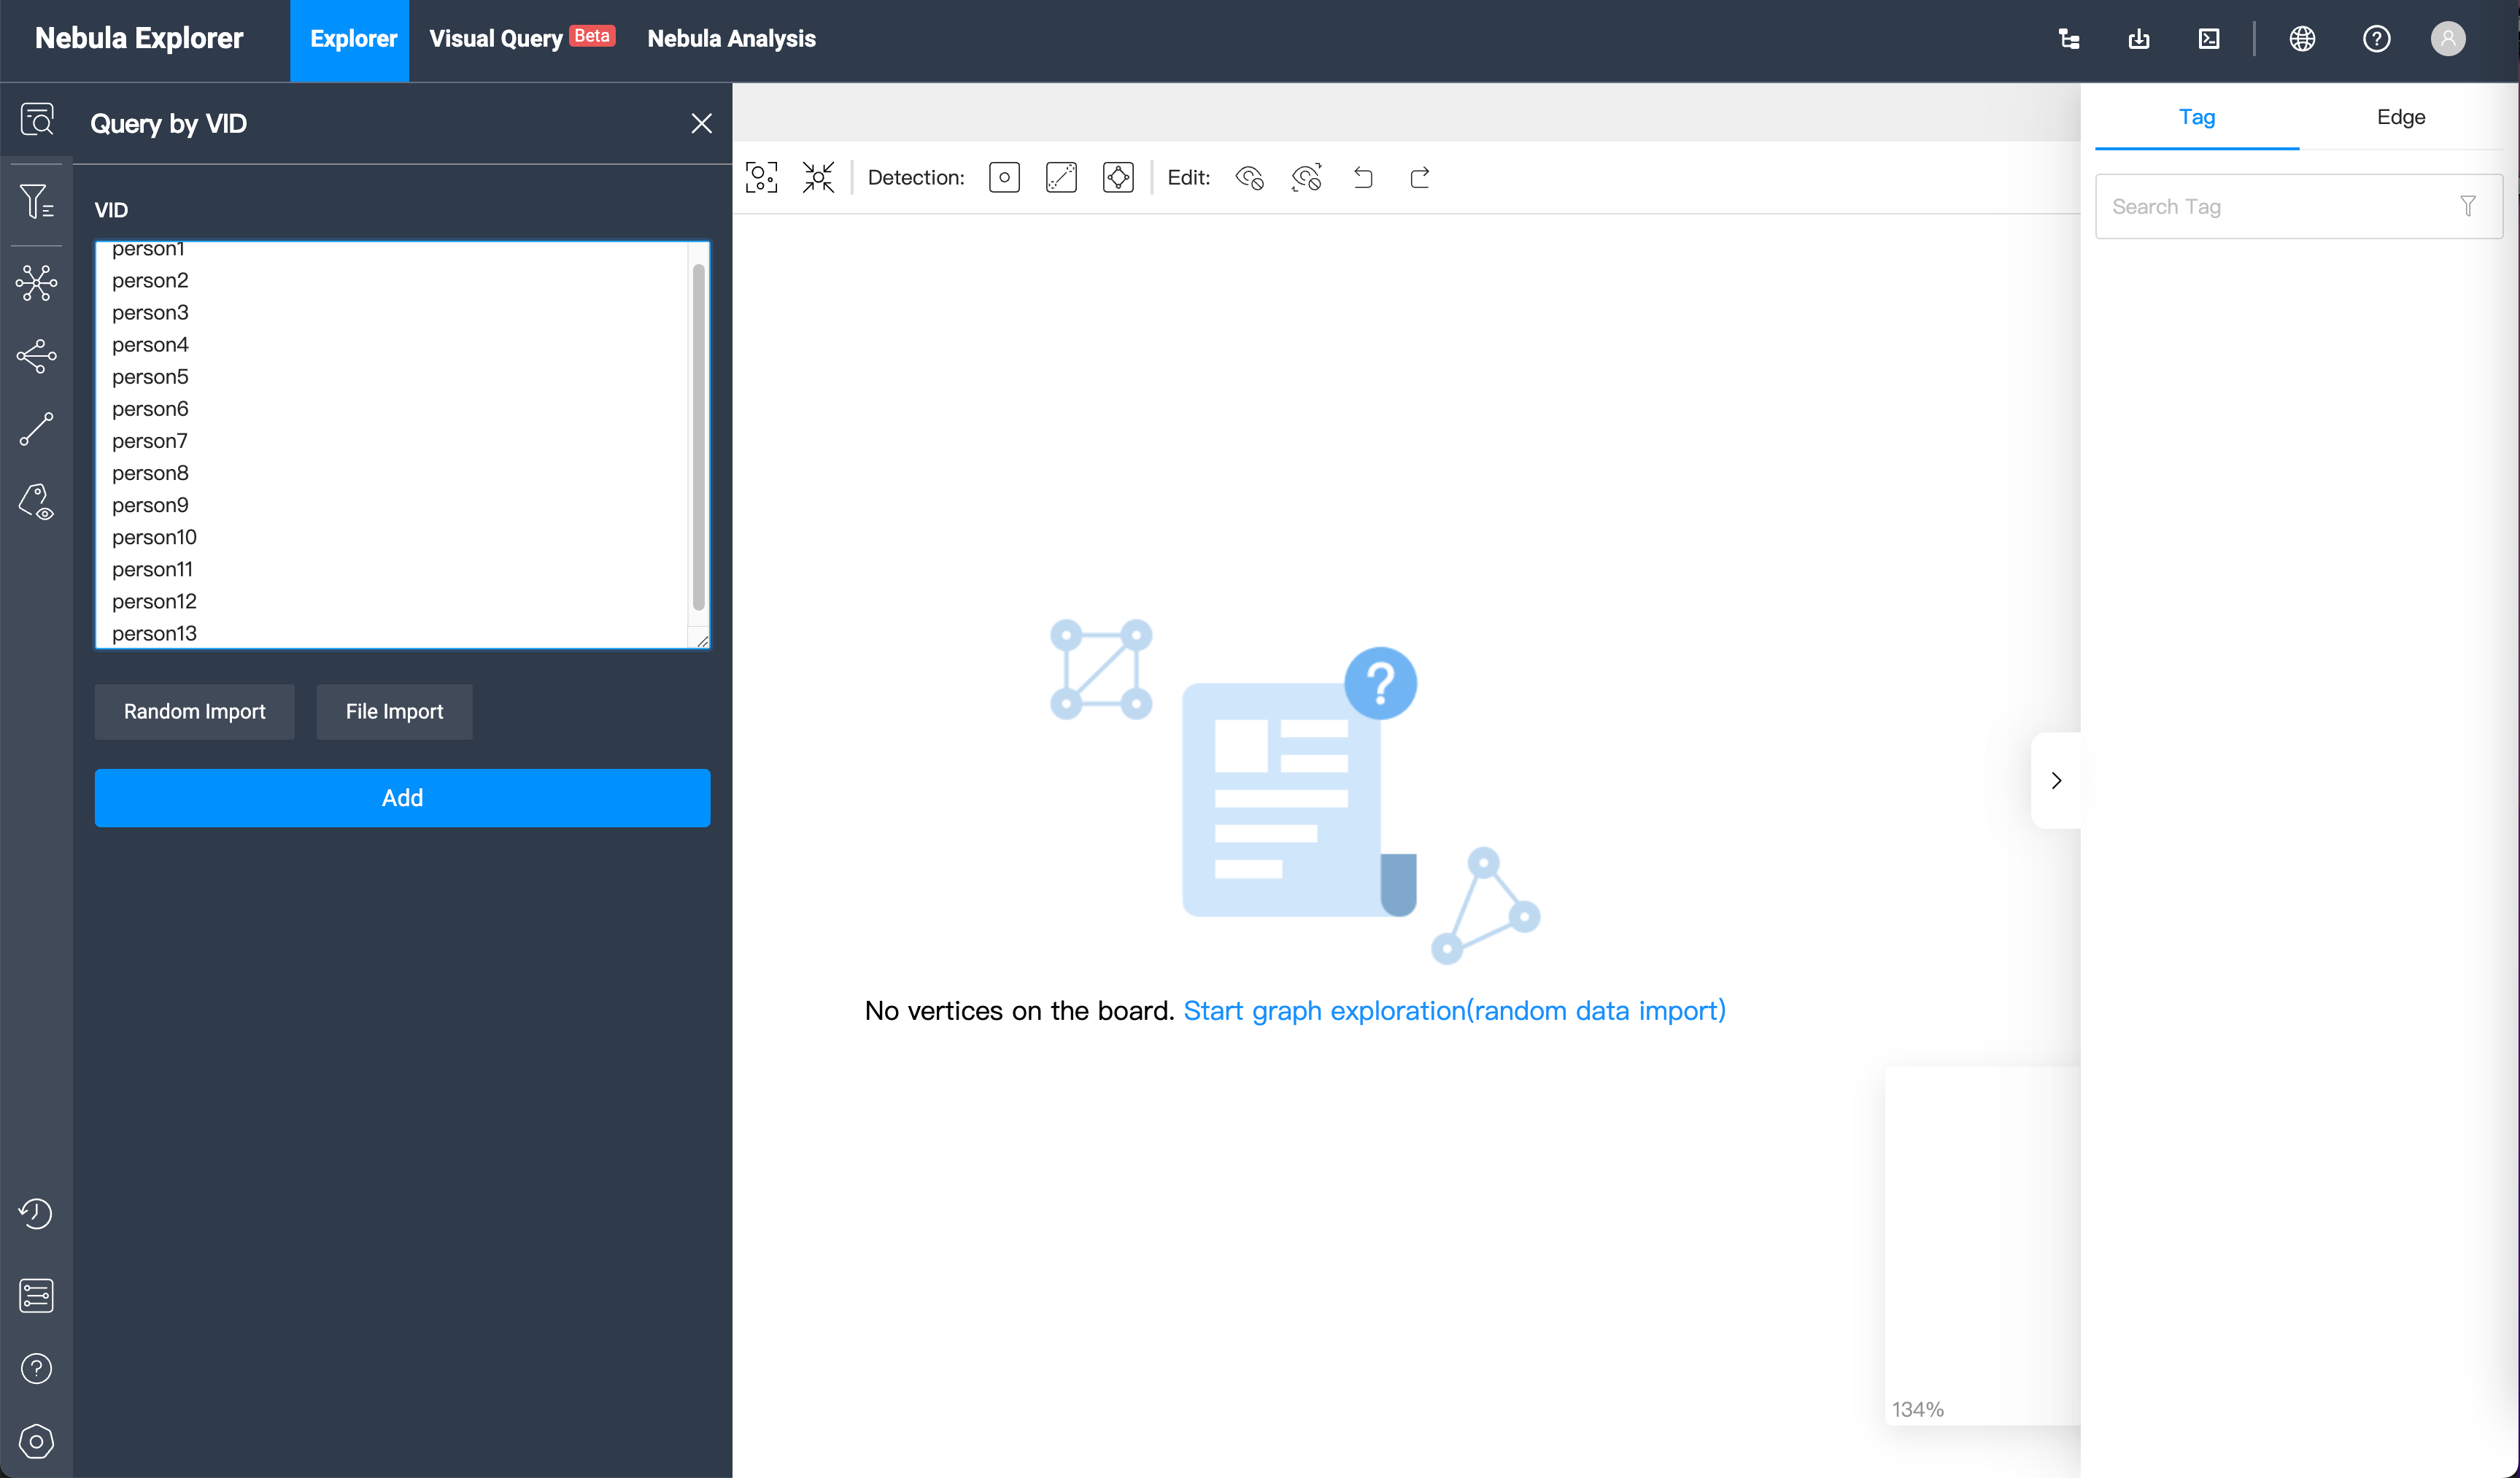This screenshot has width=2520, height=1478.
Task: Open the vertex filter sidebar icon
Action: (x=37, y=201)
